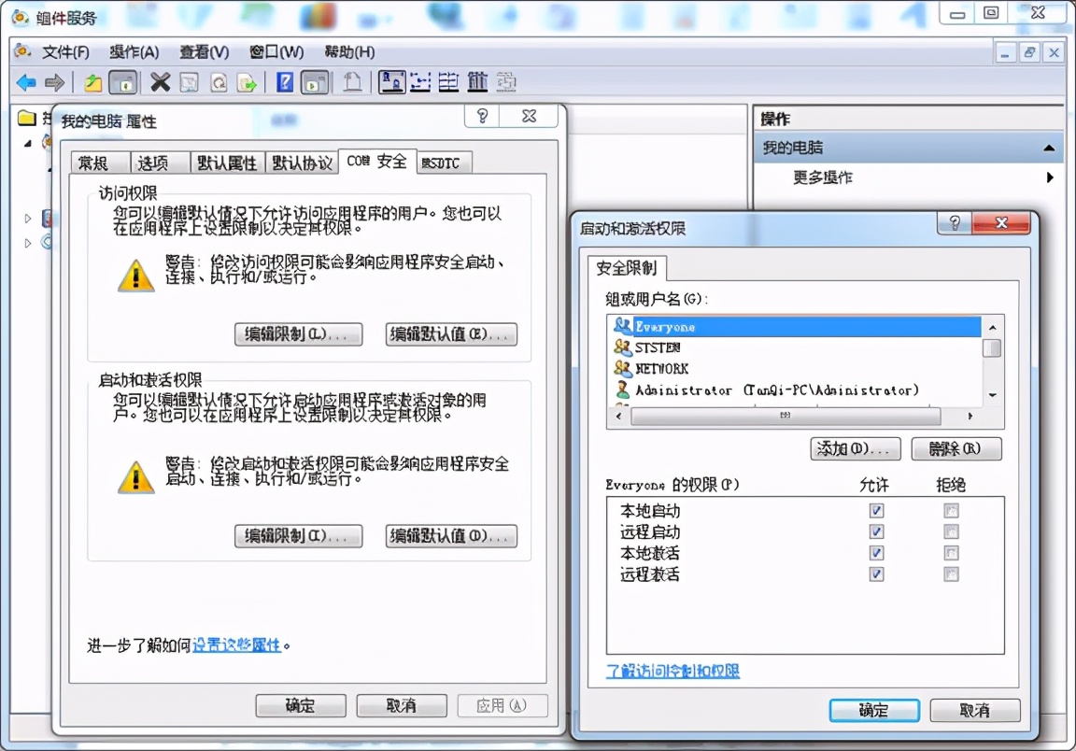Click the properties toolbar icon next to help
This screenshot has height=751, width=1076.
coord(315,82)
